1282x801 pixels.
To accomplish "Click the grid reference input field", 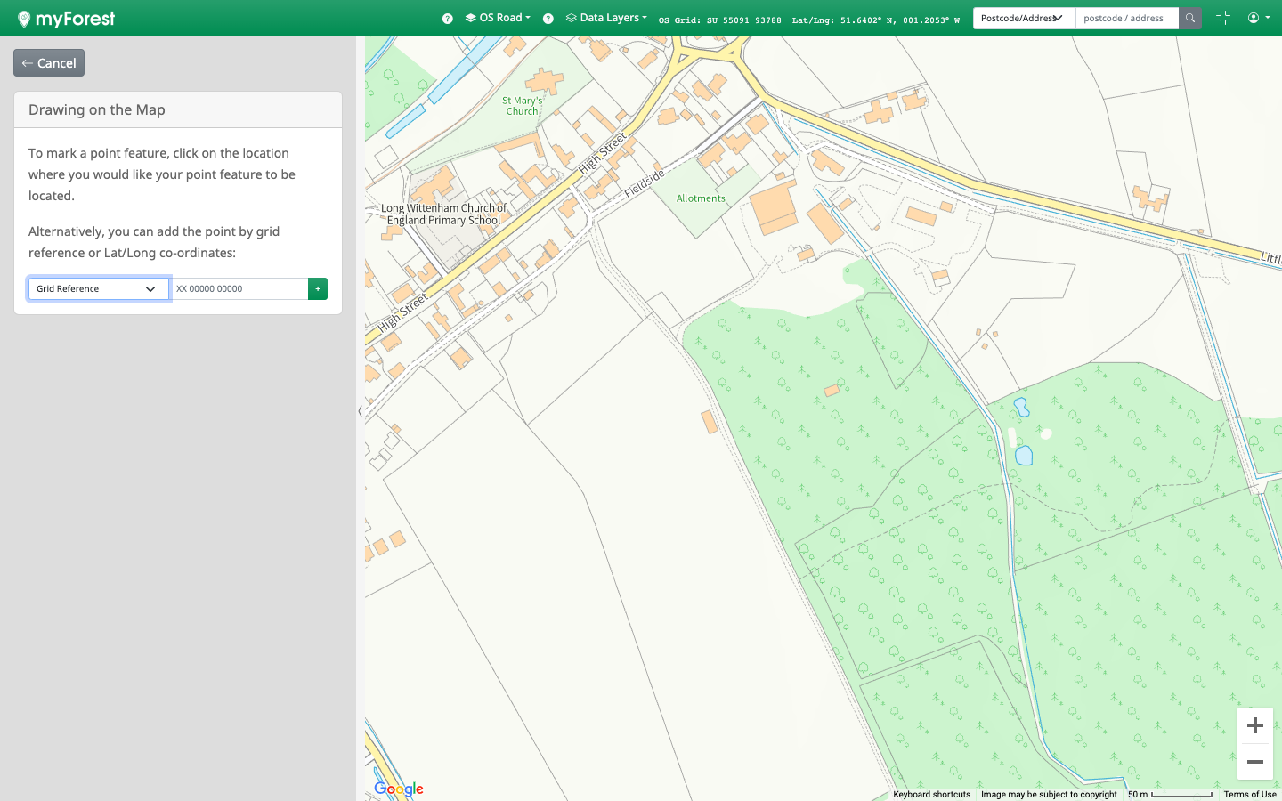I will pos(239,289).
